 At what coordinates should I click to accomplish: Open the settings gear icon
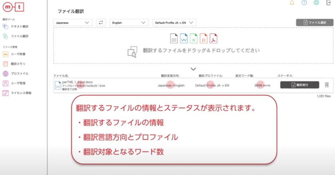[317, 2]
